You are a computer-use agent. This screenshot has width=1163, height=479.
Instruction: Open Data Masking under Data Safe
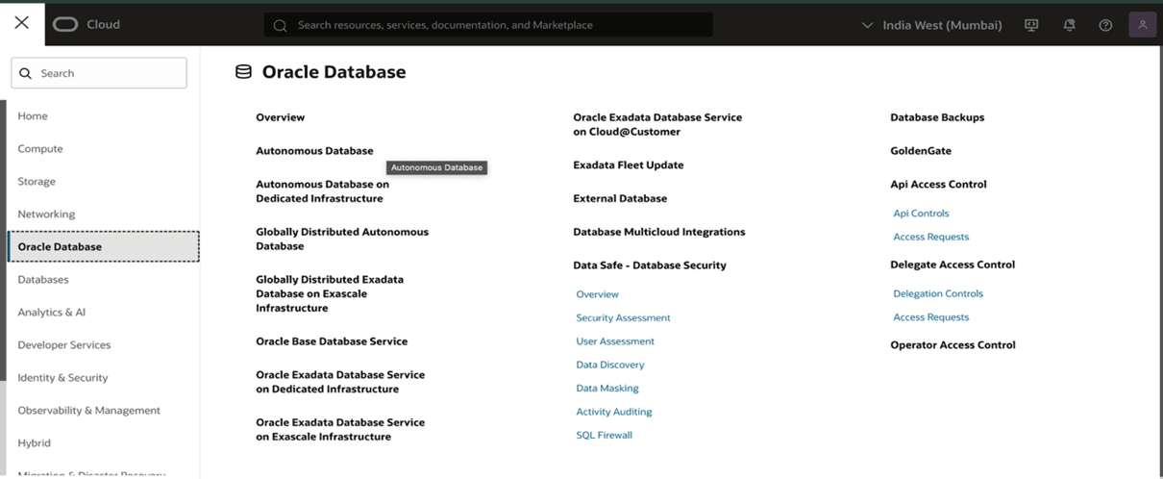[607, 389]
